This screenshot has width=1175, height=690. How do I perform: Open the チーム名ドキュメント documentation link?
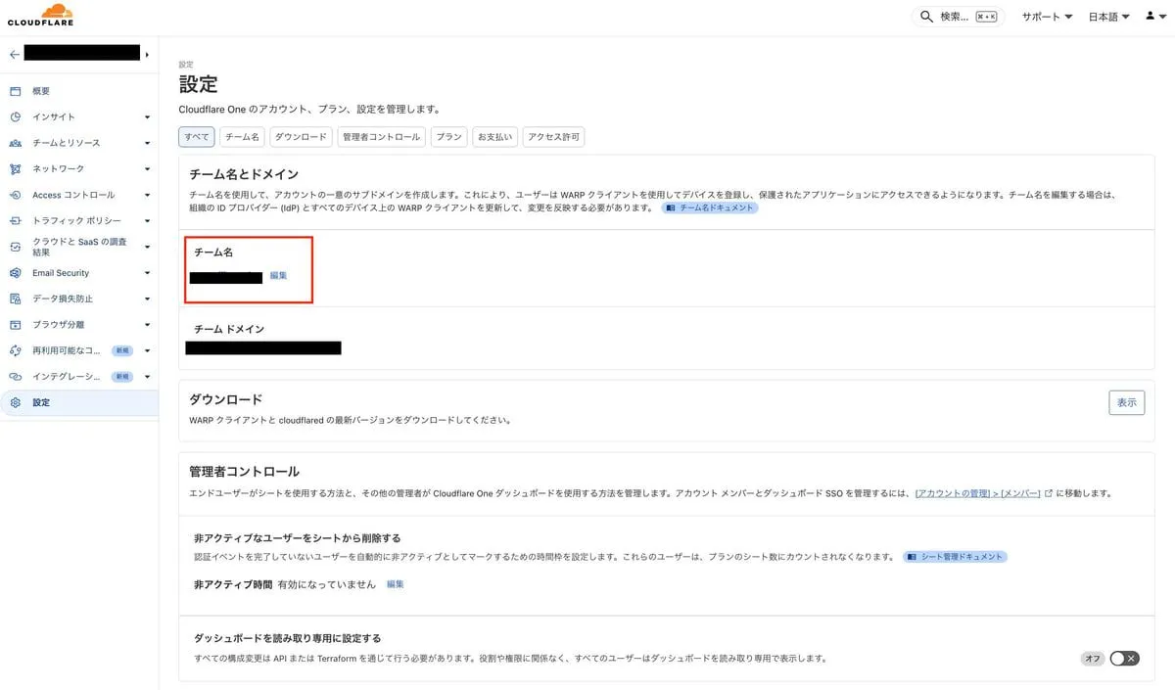coord(710,208)
